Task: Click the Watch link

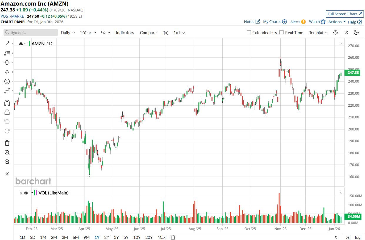Action: (x=314, y=22)
